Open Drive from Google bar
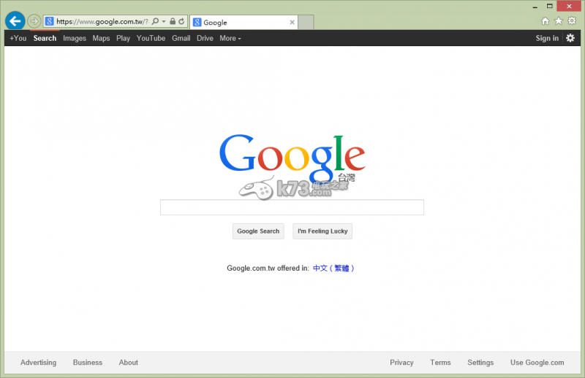Viewport: 585px width, 378px height. [205, 38]
